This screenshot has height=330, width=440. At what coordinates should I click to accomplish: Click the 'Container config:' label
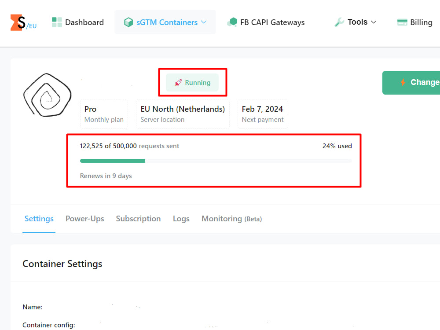coord(49,325)
